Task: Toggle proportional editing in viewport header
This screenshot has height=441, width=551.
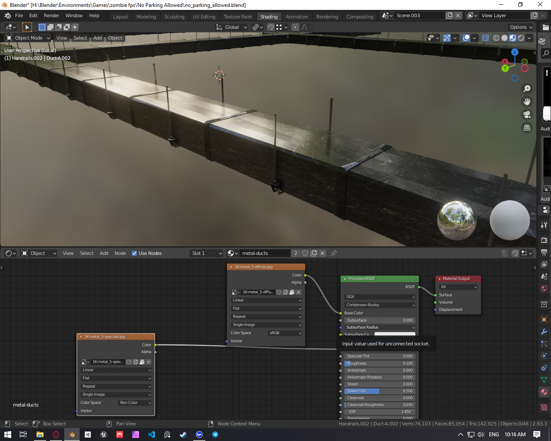Action: pos(295,27)
